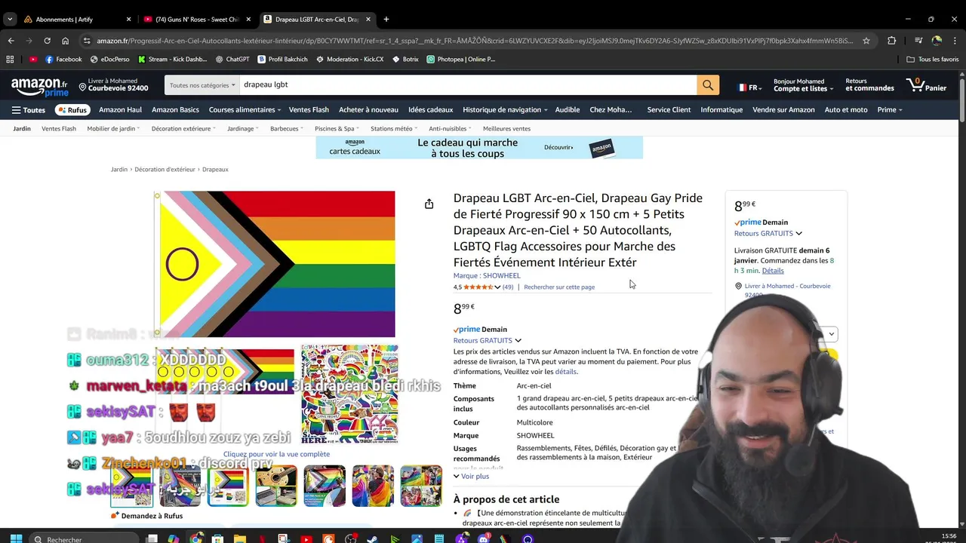Click the browser address bar
Image resolution: width=966 pixels, height=543 pixels.
point(474,41)
